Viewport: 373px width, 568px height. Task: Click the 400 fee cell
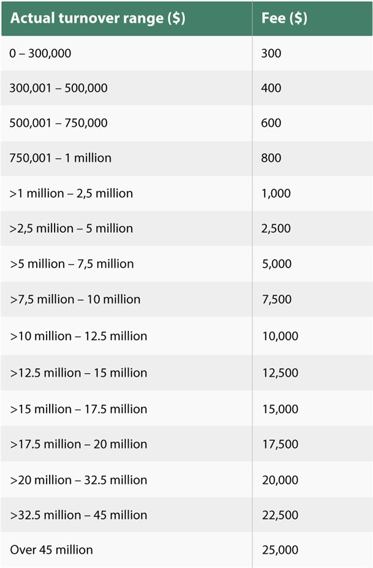271,88
